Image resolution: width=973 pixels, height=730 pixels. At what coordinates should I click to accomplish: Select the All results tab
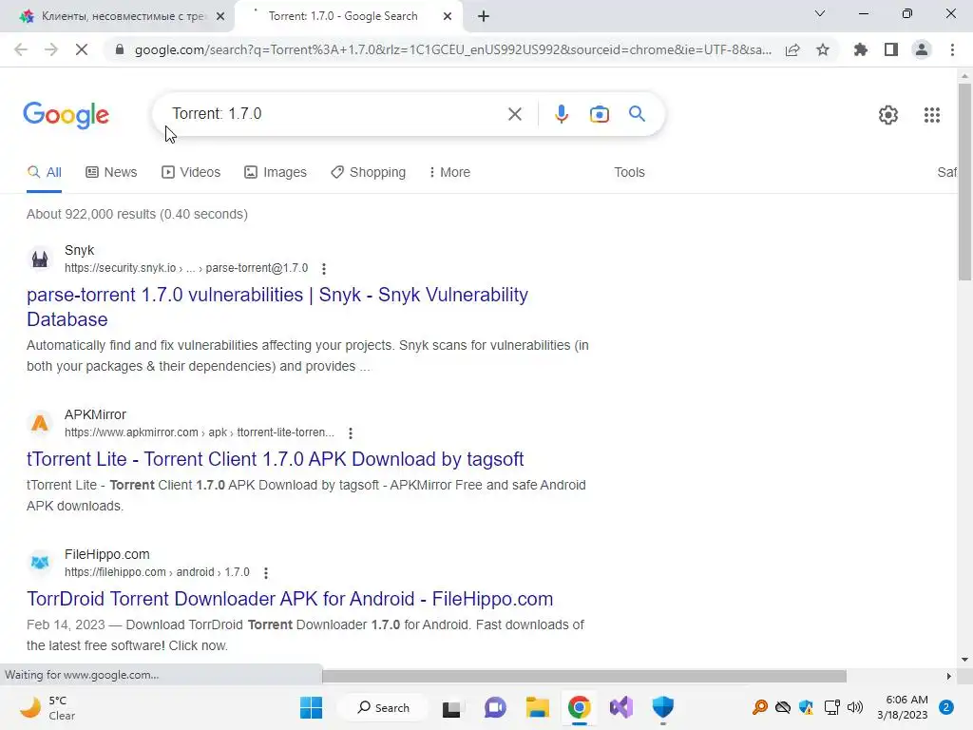tap(44, 172)
